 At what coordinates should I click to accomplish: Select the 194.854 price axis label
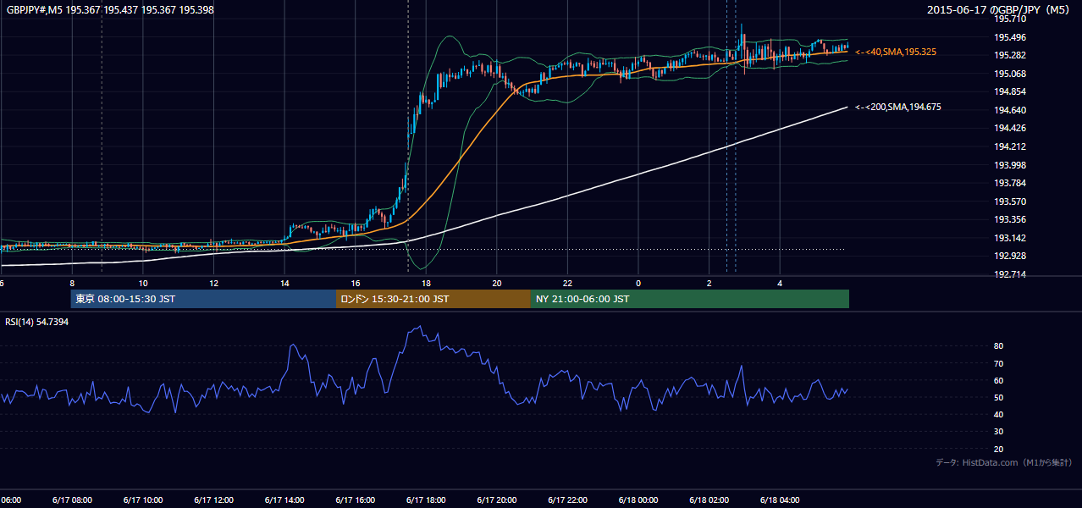[1010, 92]
